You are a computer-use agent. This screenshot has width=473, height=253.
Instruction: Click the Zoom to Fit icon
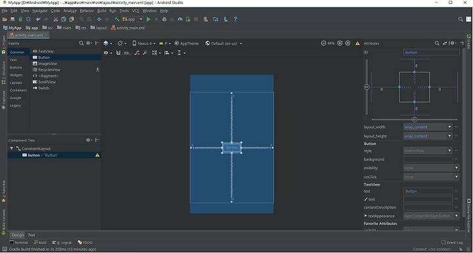click(x=348, y=43)
